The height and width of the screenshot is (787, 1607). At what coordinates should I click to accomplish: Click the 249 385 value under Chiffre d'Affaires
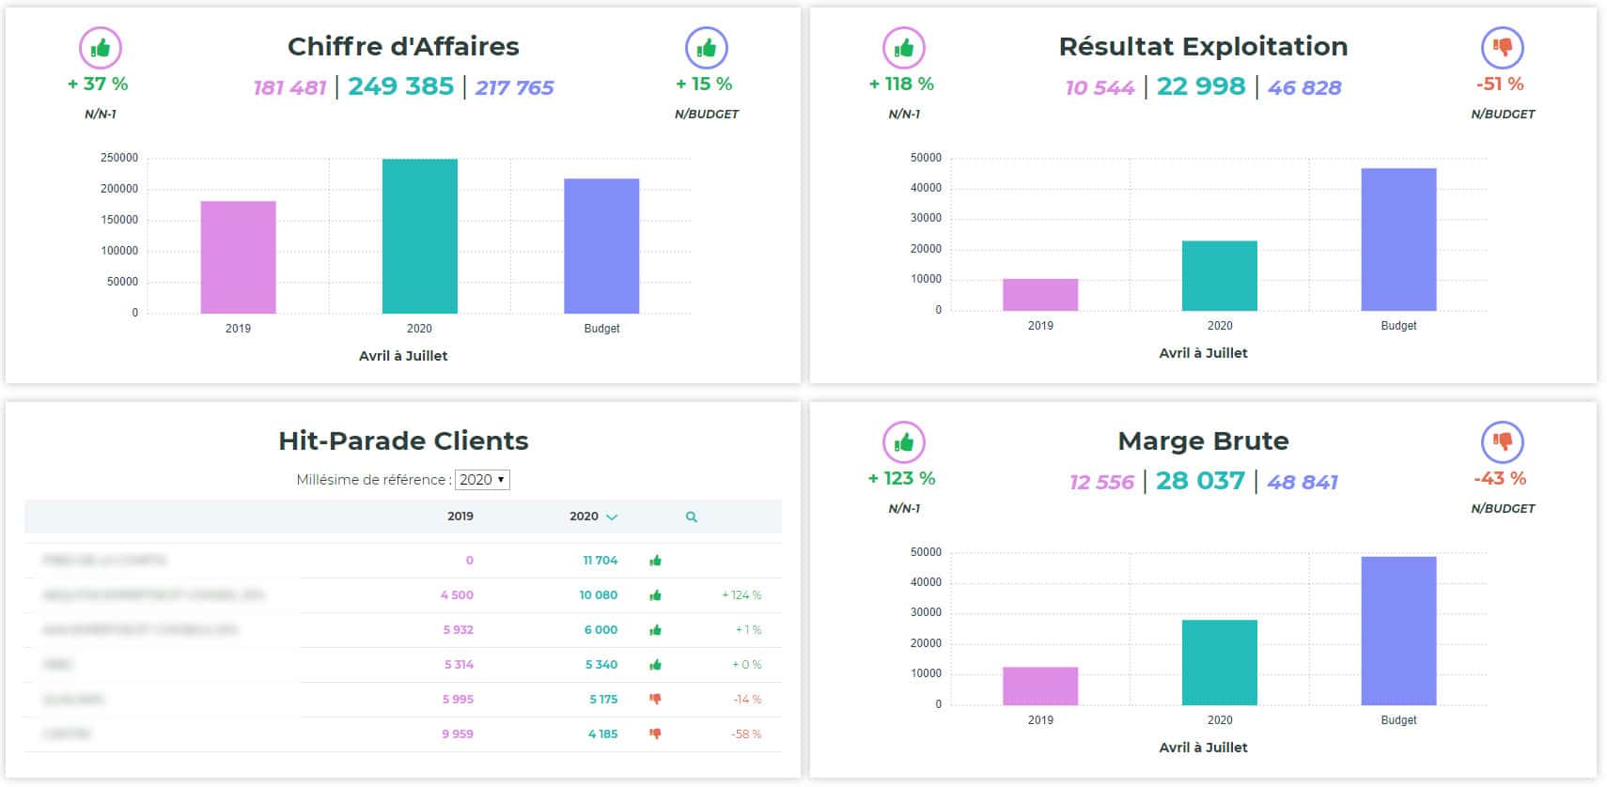[400, 86]
